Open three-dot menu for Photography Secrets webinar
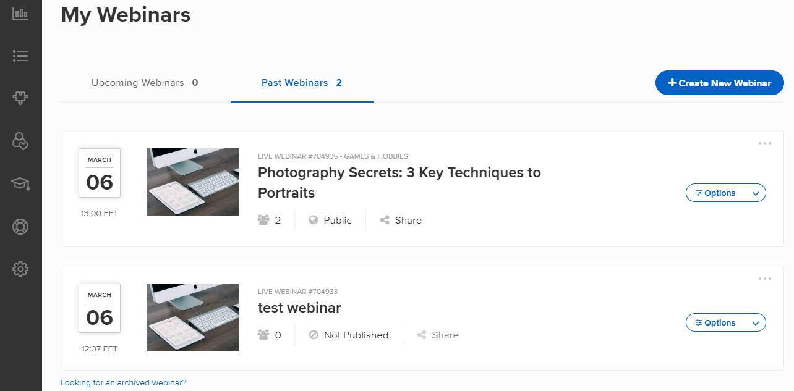Image resolution: width=794 pixels, height=391 pixels. pos(764,143)
